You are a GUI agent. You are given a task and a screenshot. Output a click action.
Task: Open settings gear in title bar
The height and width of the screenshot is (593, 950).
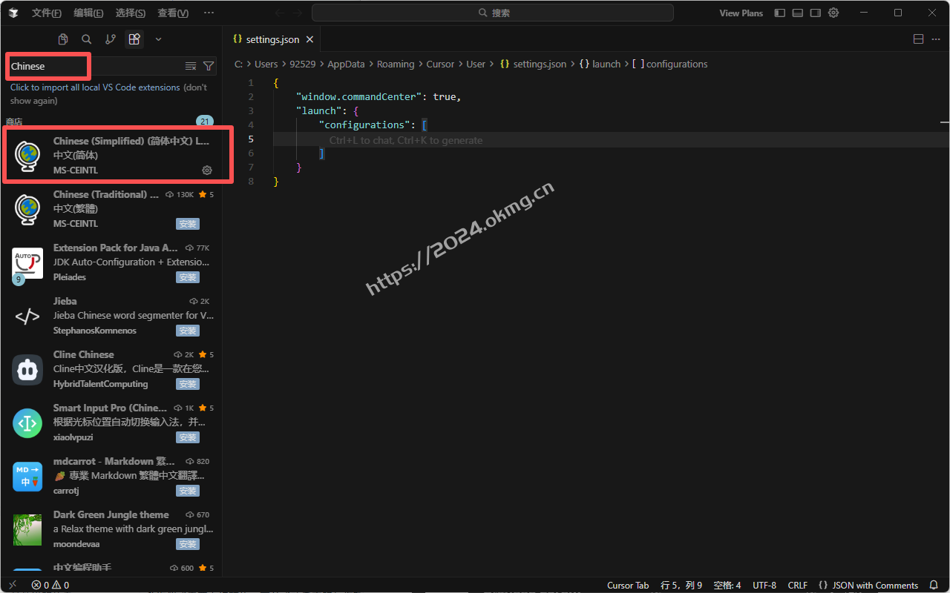[833, 13]
